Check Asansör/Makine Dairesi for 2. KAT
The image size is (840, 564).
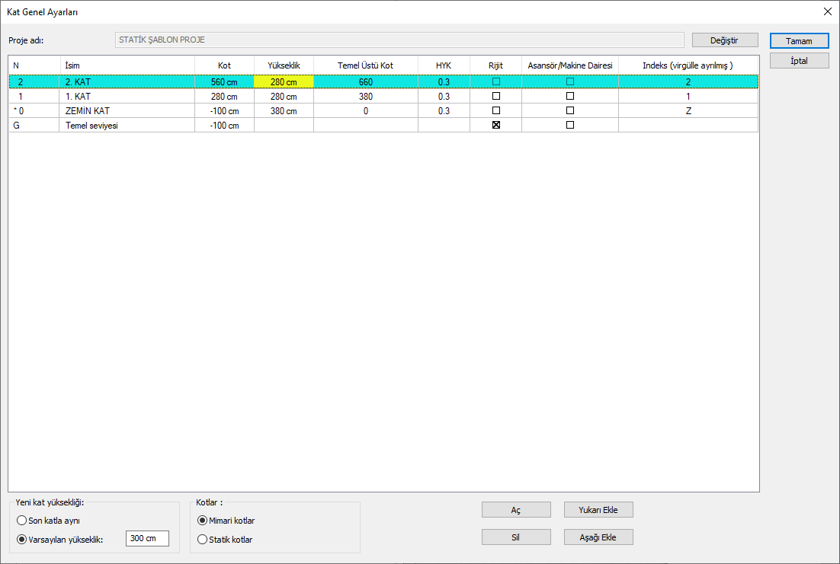(x=570, y=82)
